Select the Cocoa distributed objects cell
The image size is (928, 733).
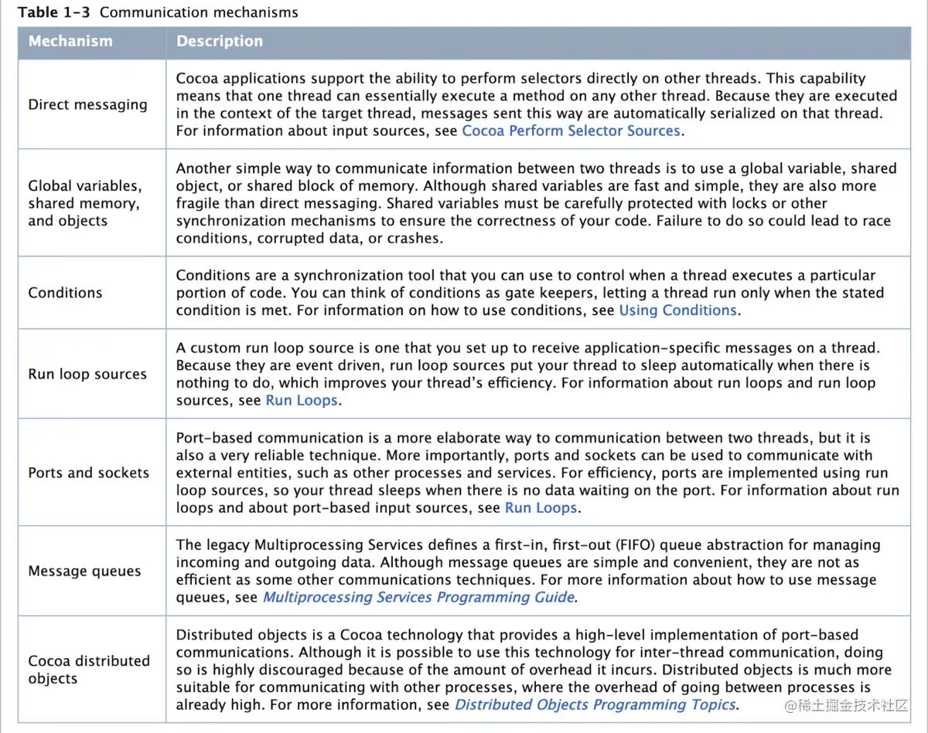(92, 669)
